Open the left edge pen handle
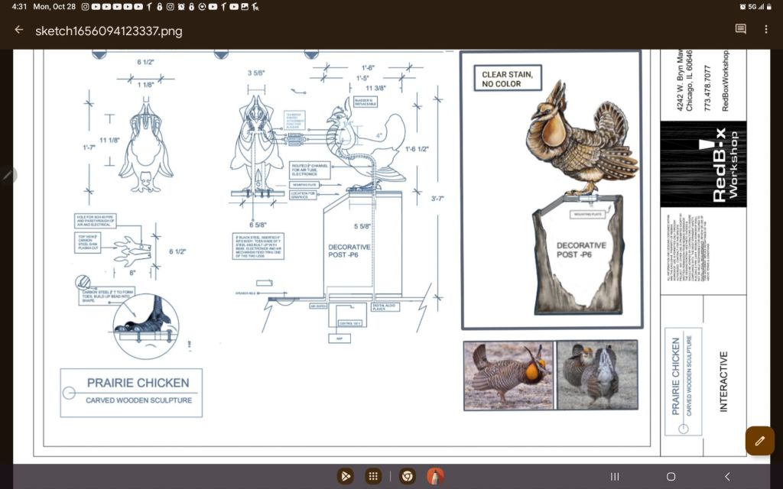The image size is (783, 489). pos(8,175)
